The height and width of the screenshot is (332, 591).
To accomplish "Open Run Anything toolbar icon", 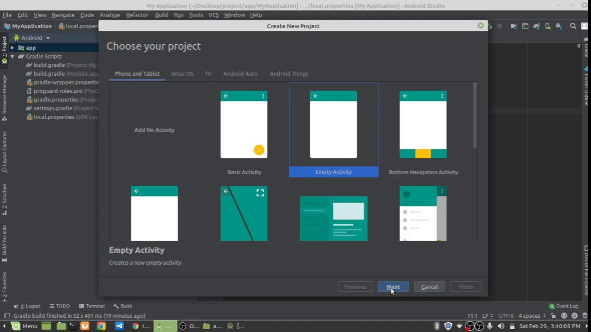I will click(525, 26).
